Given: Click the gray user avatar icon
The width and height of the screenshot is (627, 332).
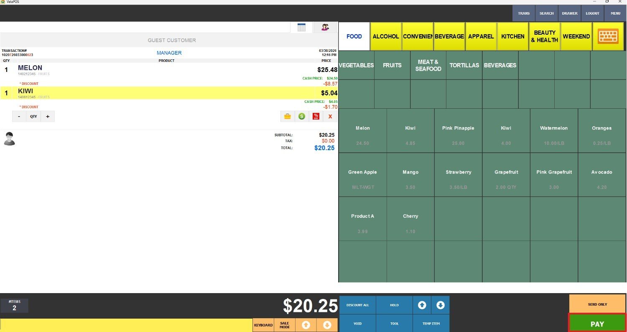Looking at the screenshot, I should tap(9, 139).
